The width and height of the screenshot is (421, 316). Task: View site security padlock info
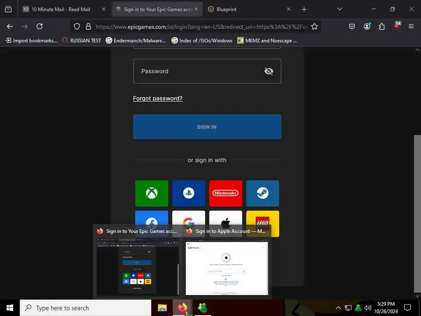click(x=88, y=26)
